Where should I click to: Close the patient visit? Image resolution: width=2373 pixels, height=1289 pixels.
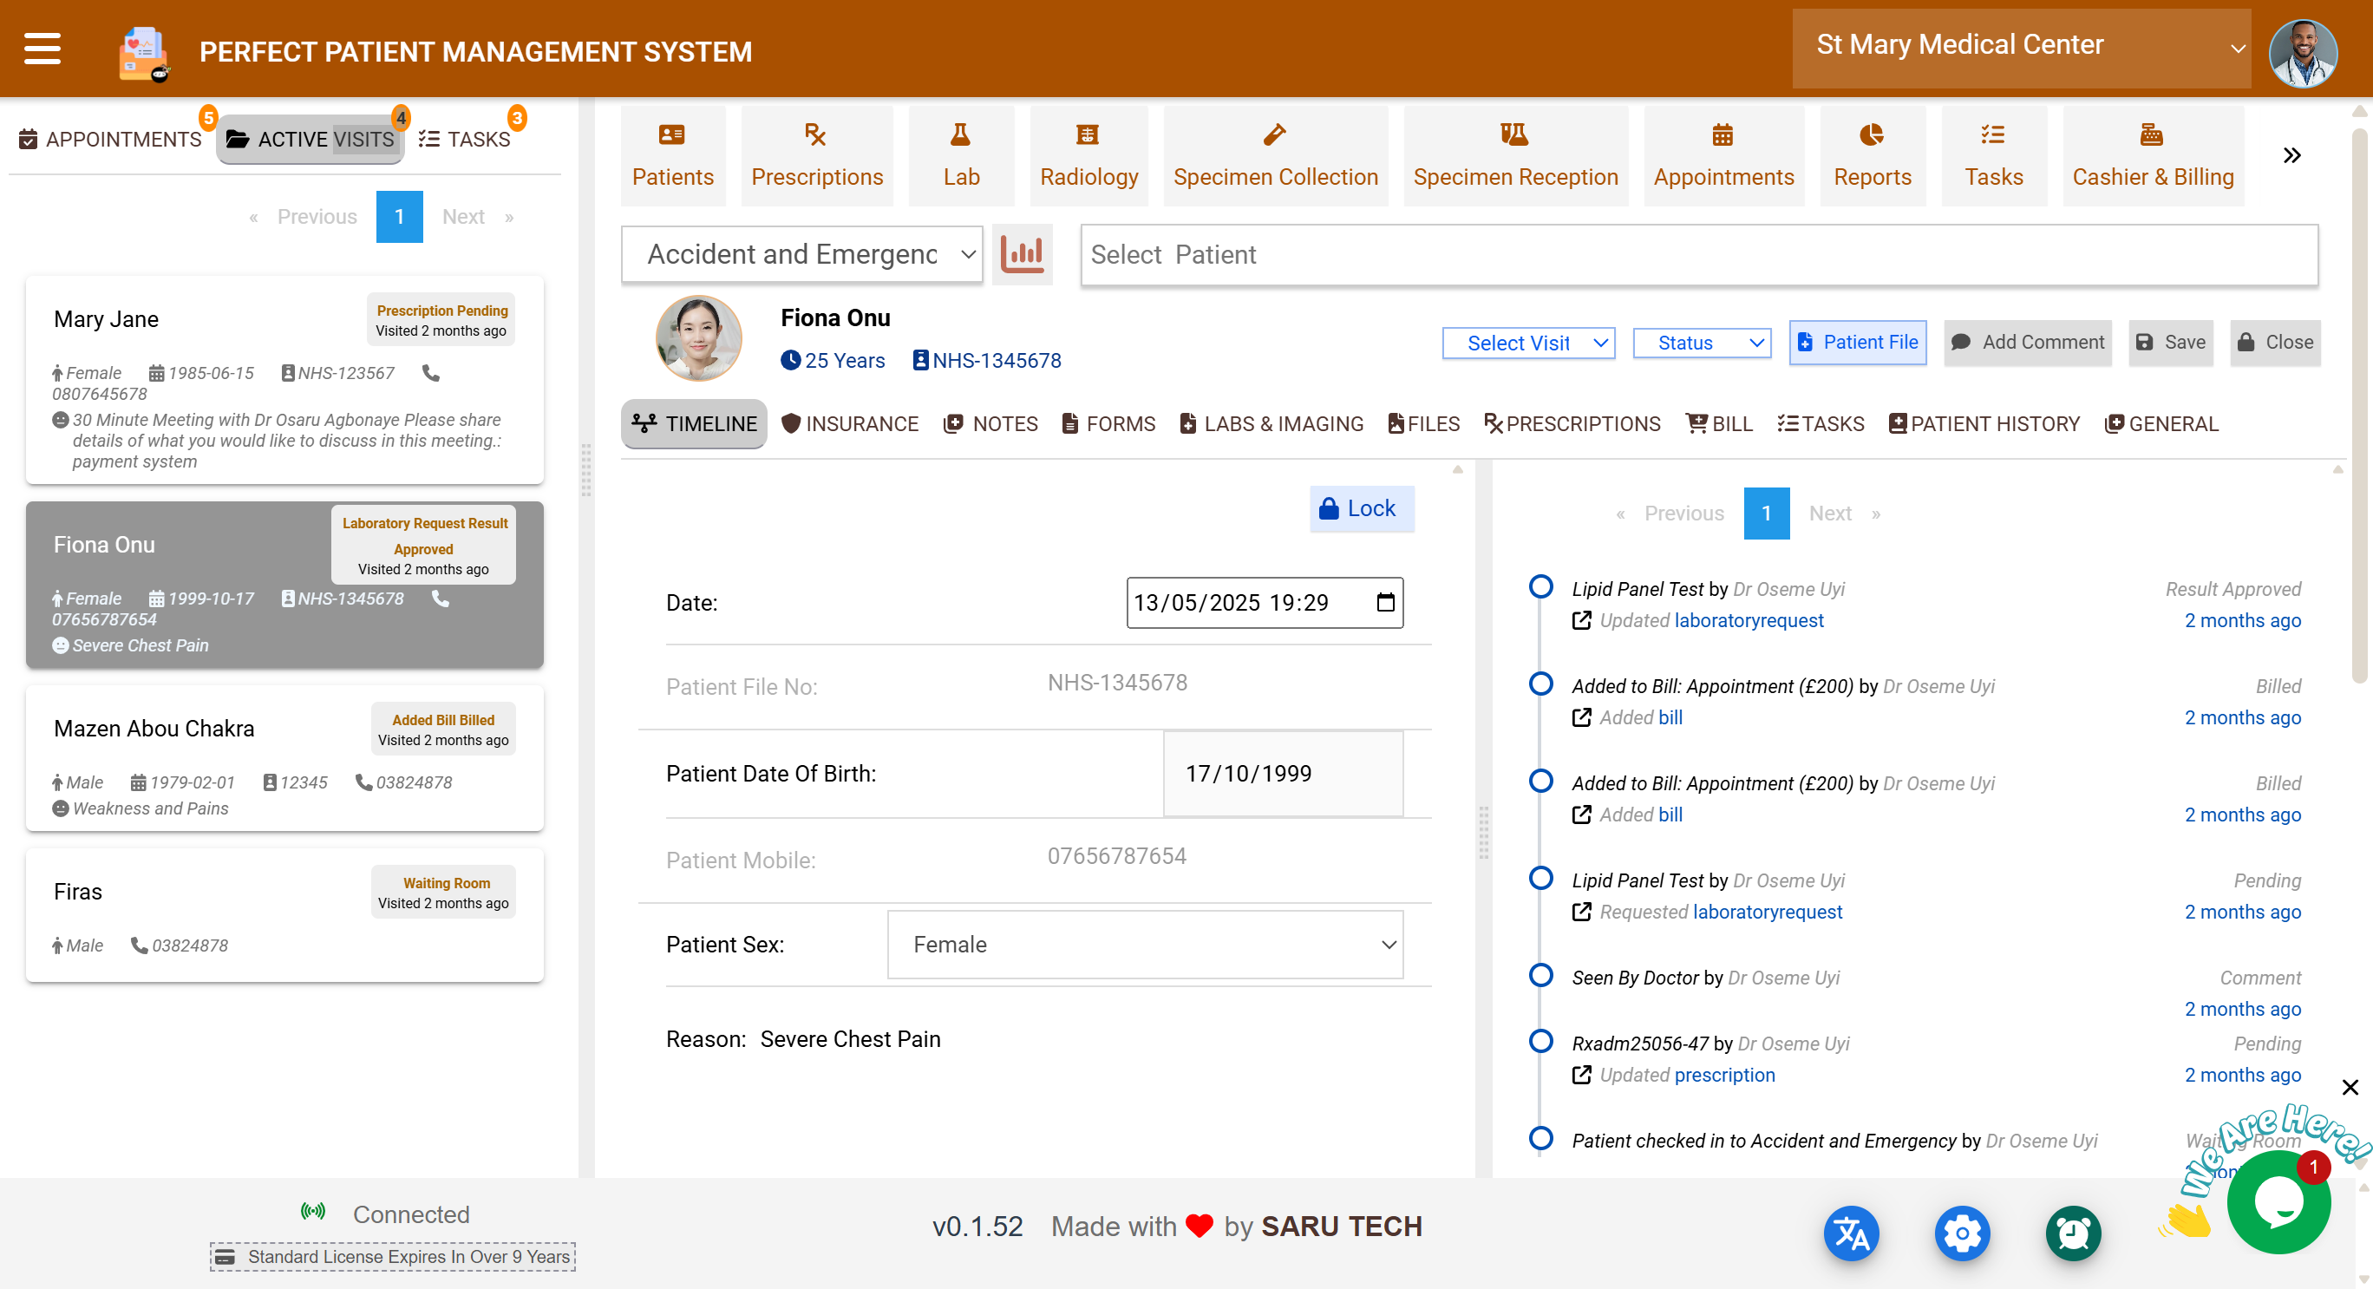pyautogui.click(x=2274, y=343)
